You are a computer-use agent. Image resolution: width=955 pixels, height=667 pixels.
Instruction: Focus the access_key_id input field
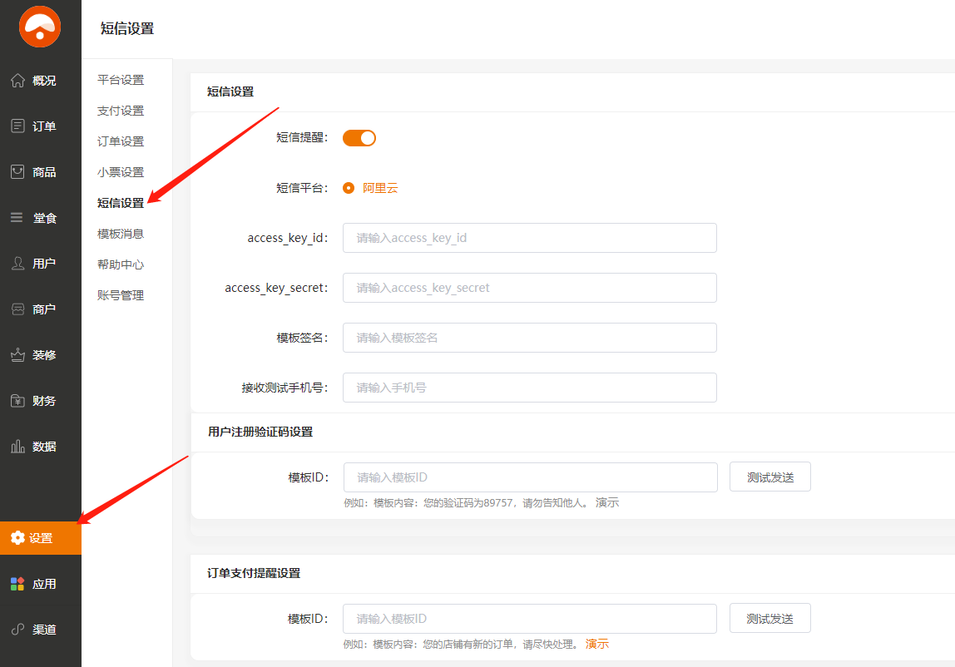click(x=529, y=238)
